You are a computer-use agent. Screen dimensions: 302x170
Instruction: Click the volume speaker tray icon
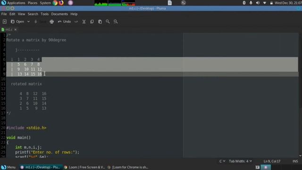(258, 3)
